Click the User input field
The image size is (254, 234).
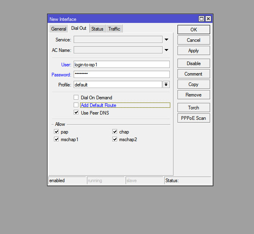click(x=121, y=64)
